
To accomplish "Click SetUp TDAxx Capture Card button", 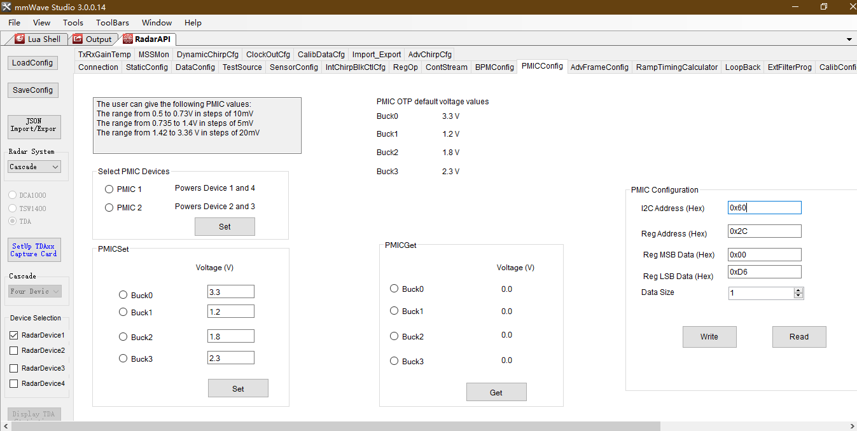I will pyautogui.click(x=34, y=250).
